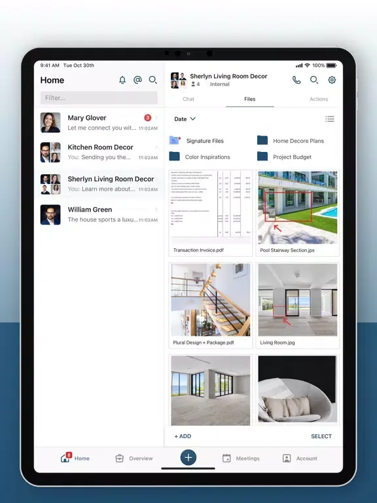
Task: Tap the + ADD button
Action: click(183, 436)
